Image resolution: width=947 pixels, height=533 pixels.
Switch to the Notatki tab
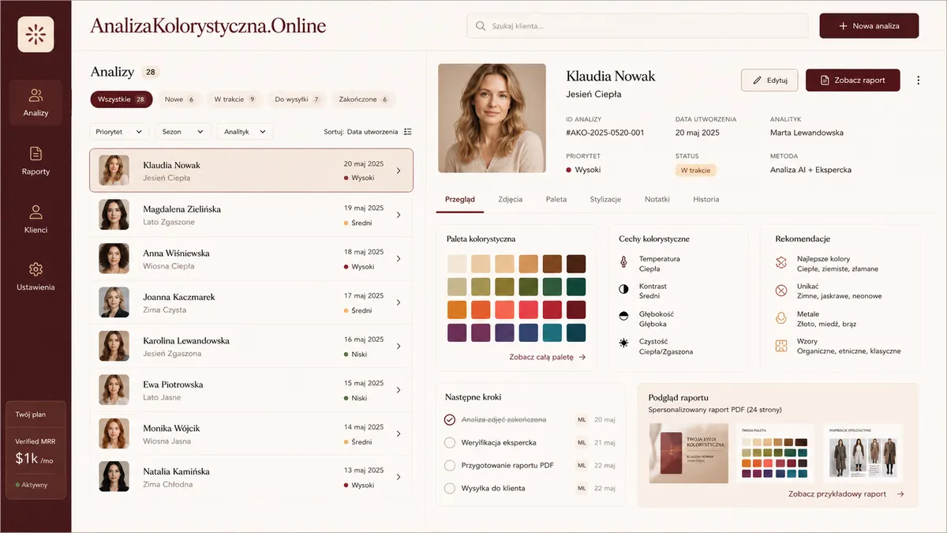[x=657, y=199]
